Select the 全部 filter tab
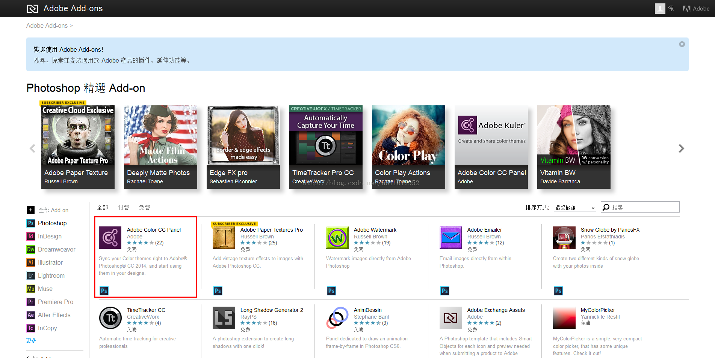 coord(102,207)
